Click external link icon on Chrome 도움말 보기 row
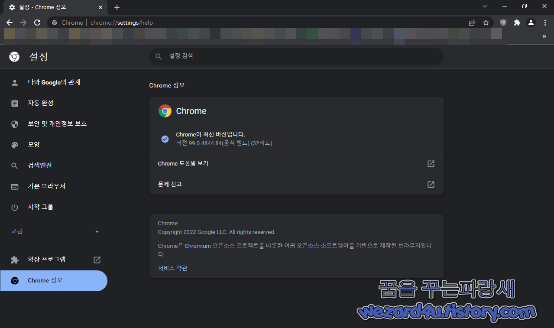The height and width of the screenshot is (328, 554). point(431,164)
